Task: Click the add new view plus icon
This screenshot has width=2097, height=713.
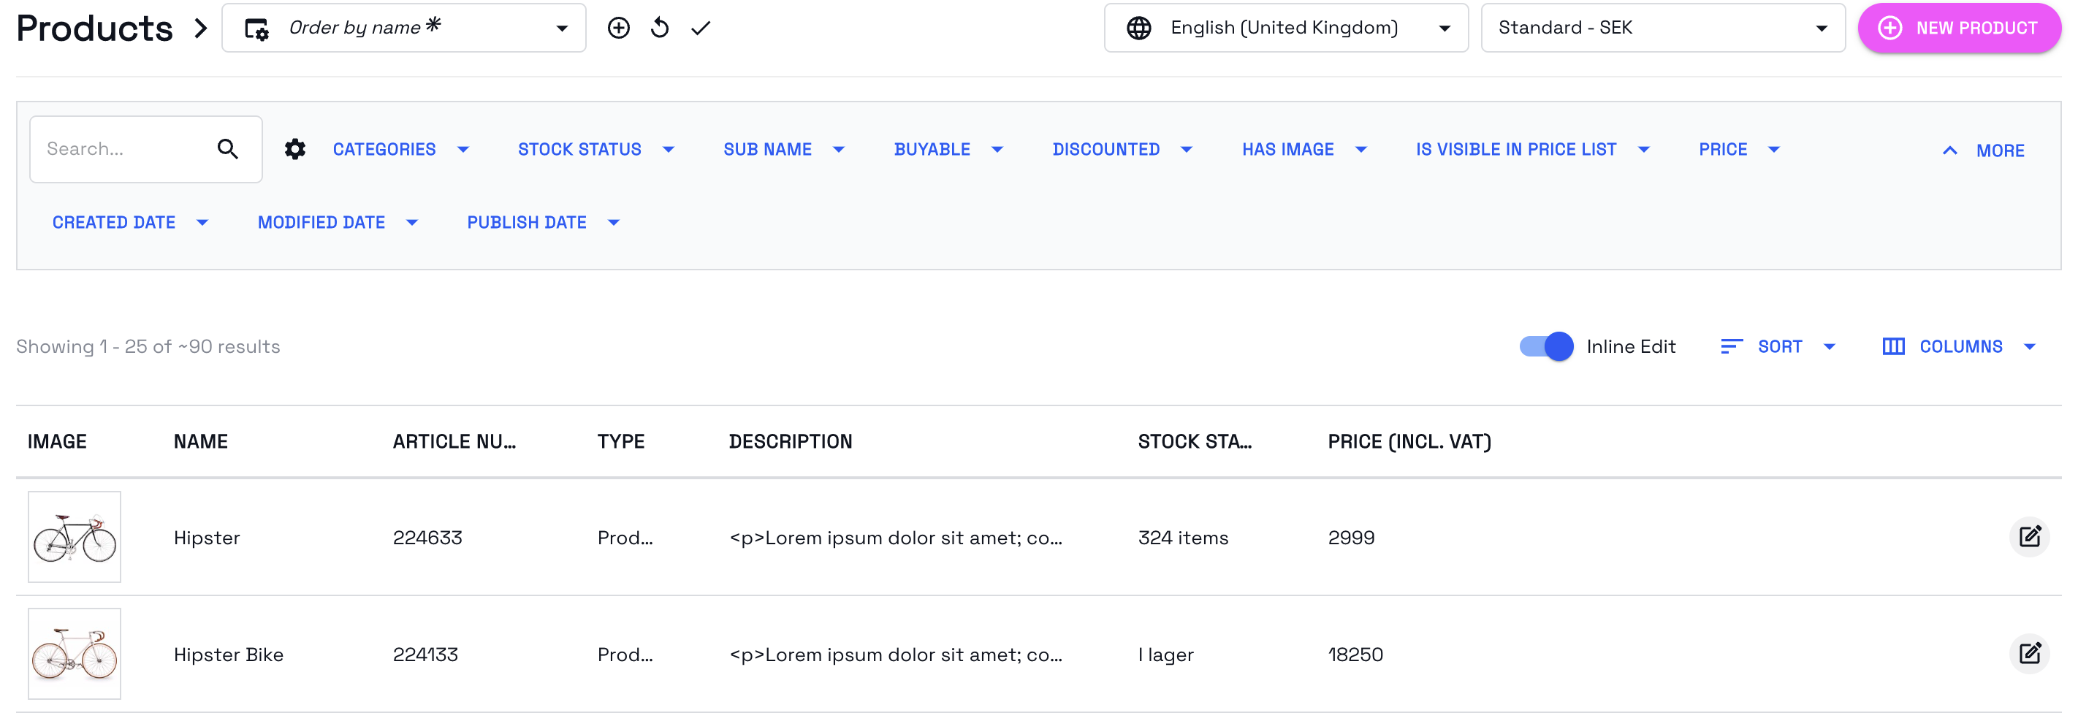Action: tap(619, 28)
